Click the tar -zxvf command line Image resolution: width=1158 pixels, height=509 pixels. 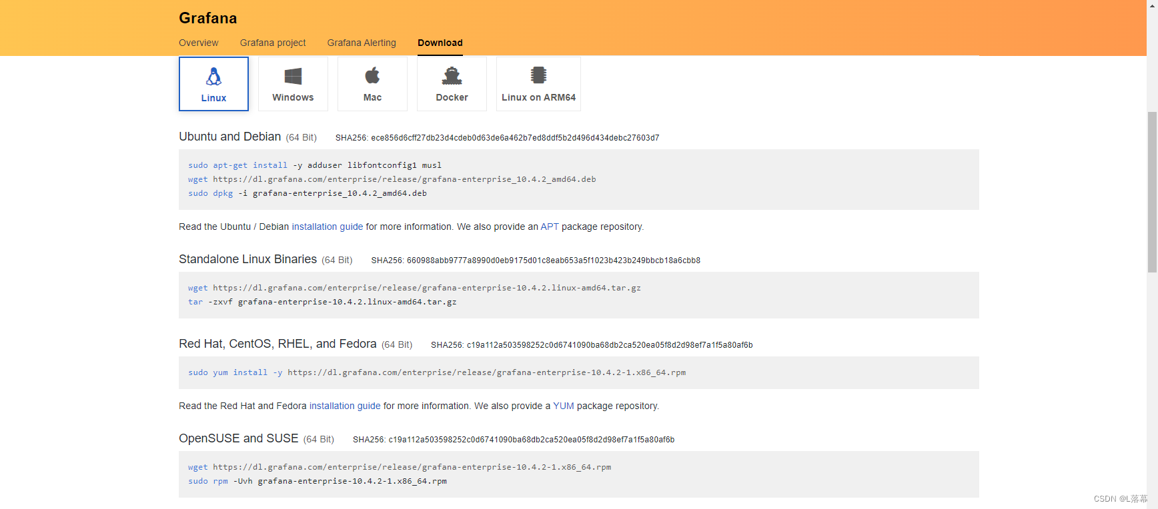point(322,302)
